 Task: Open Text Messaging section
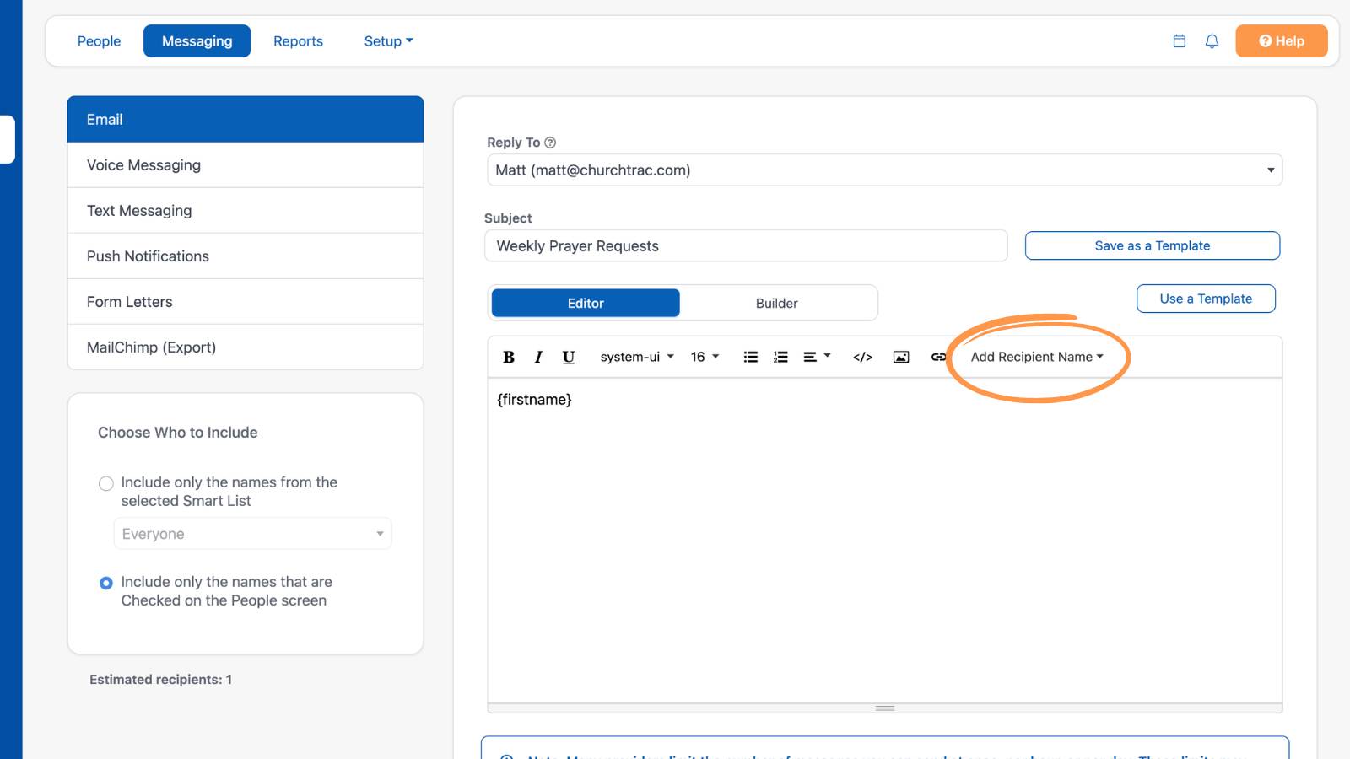click(246, 211)
